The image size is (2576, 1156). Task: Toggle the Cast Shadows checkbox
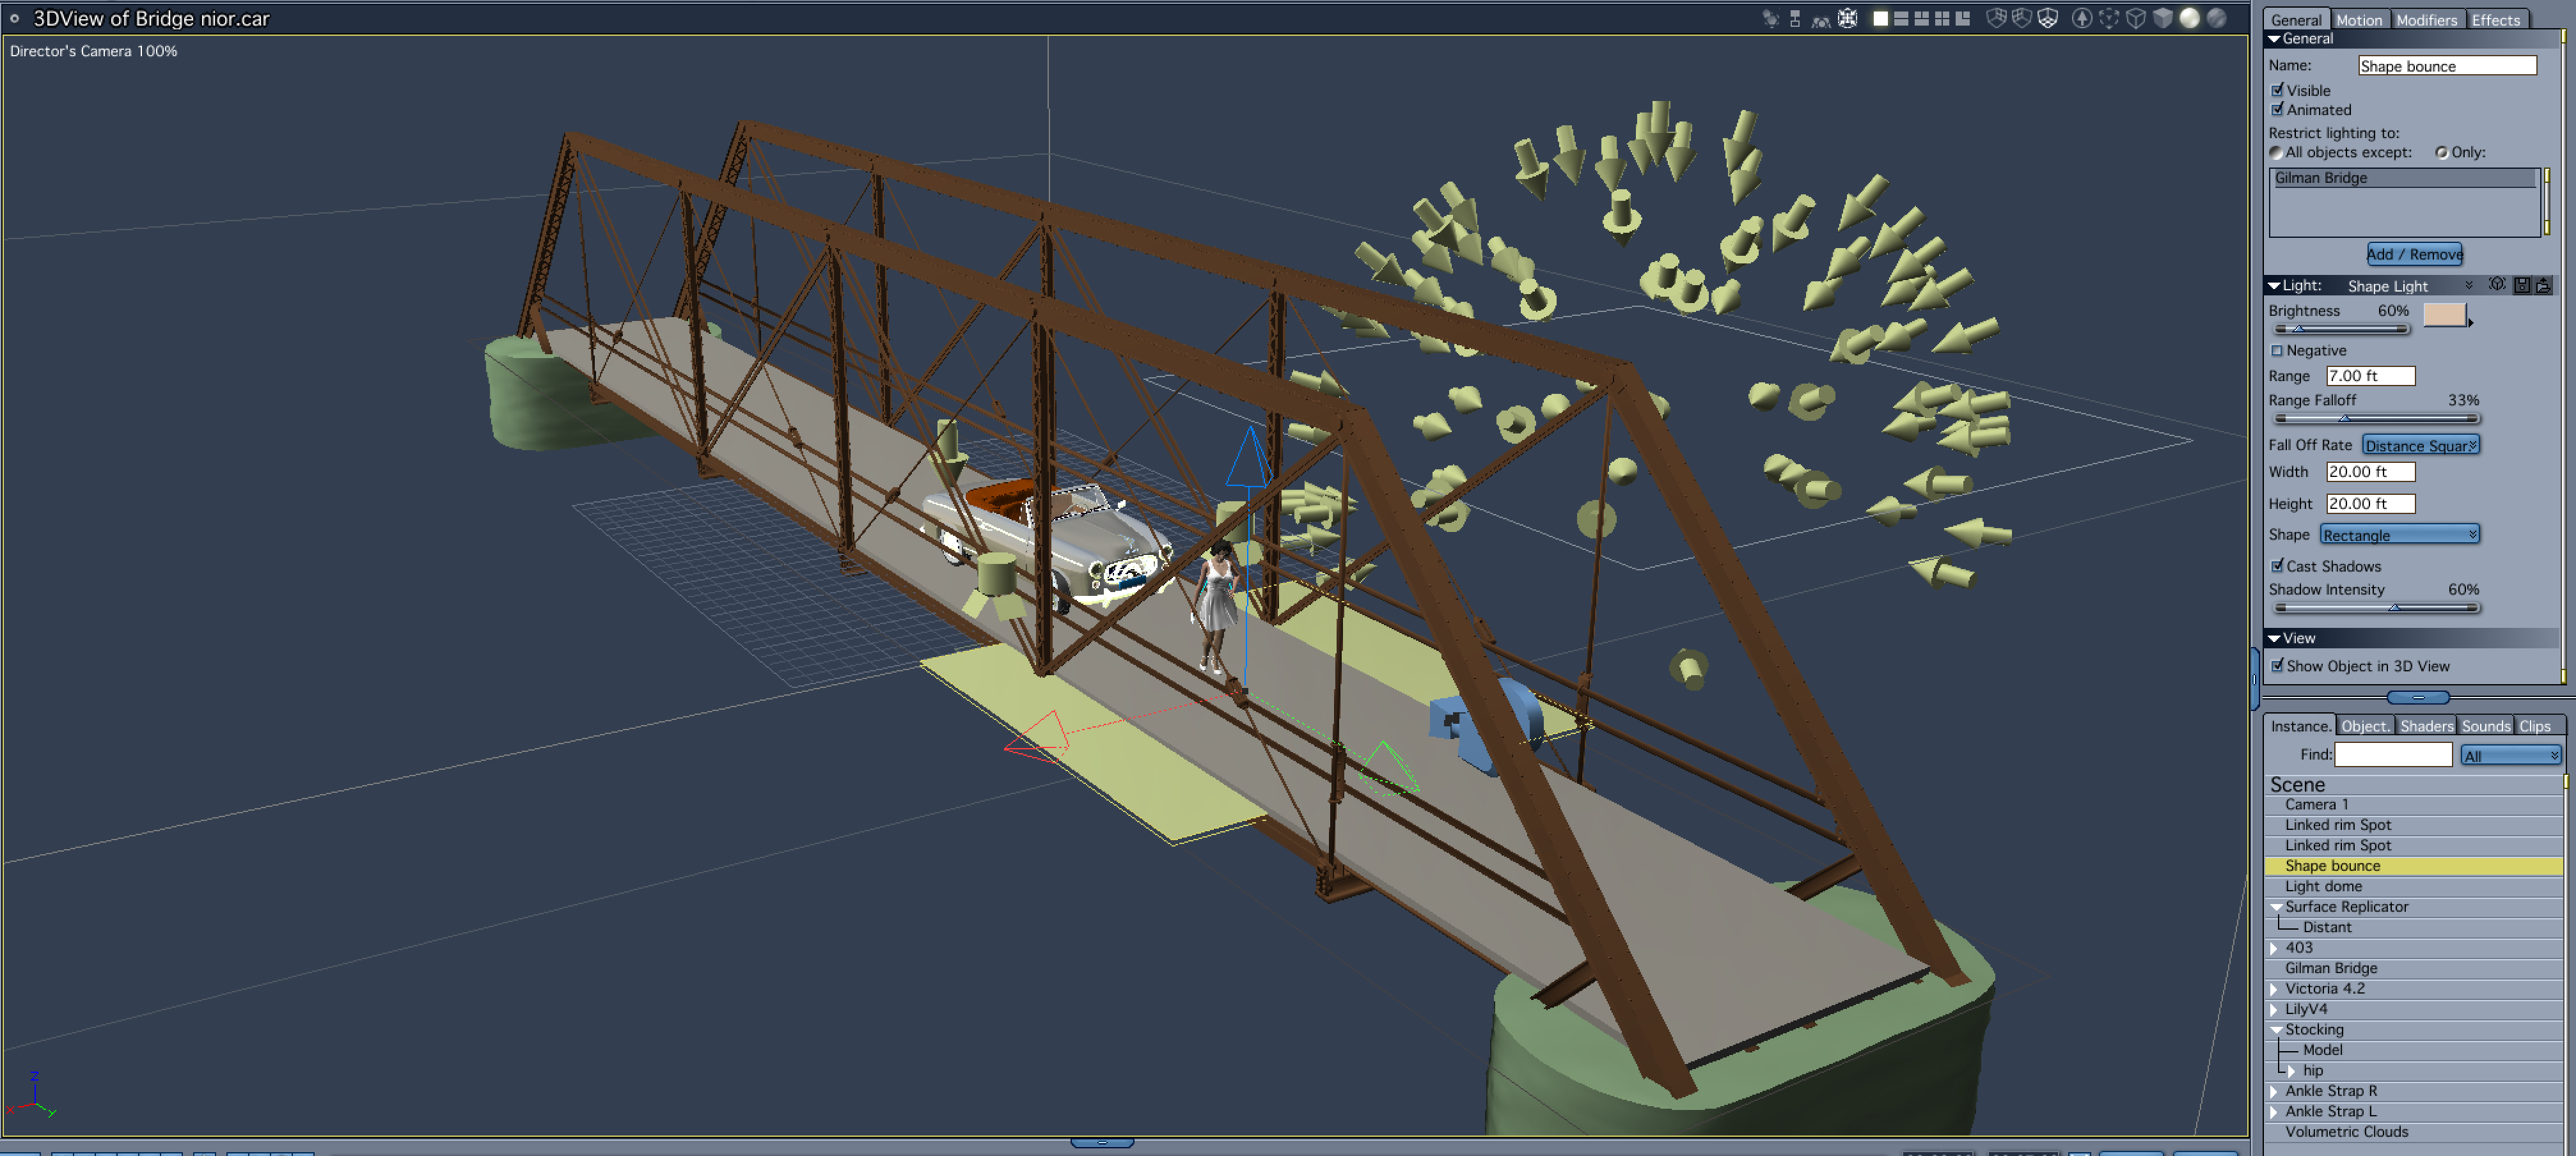[x=2277, y=566]
